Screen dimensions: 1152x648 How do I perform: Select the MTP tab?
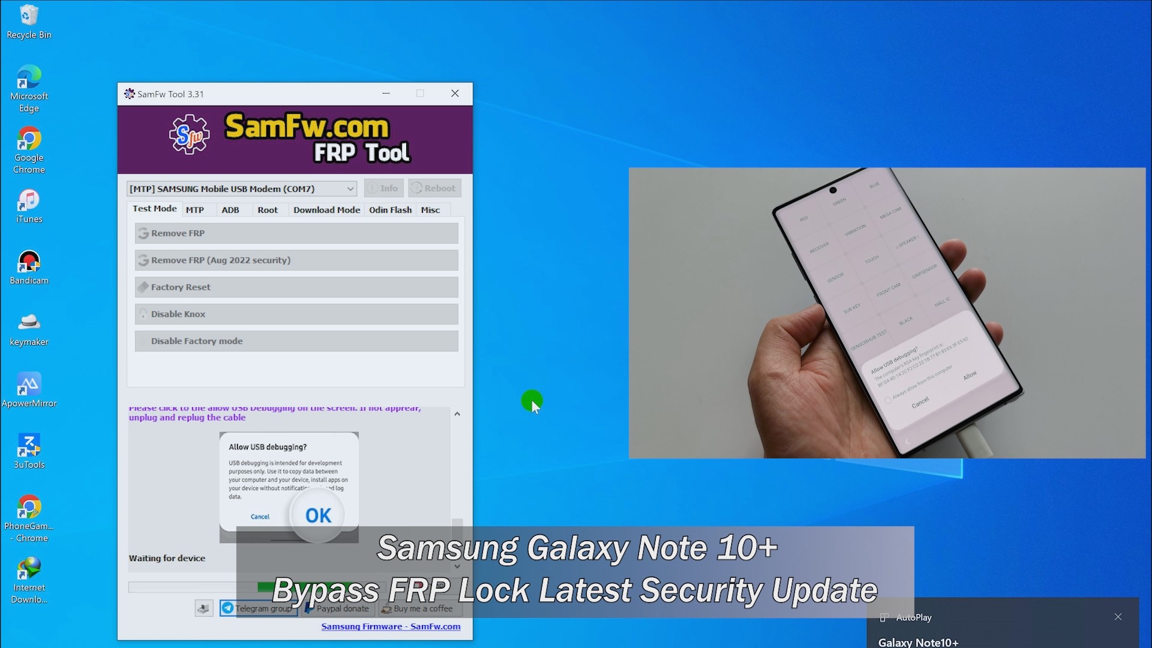[194, 209]
